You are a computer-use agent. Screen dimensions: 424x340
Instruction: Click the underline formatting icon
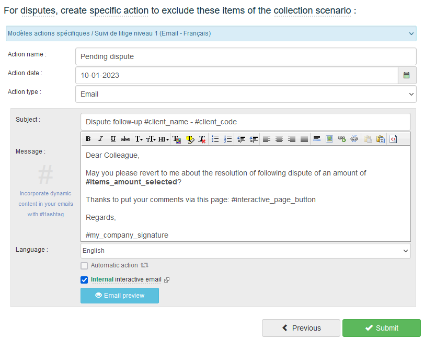pyautogui.click(x=113, y=139)
